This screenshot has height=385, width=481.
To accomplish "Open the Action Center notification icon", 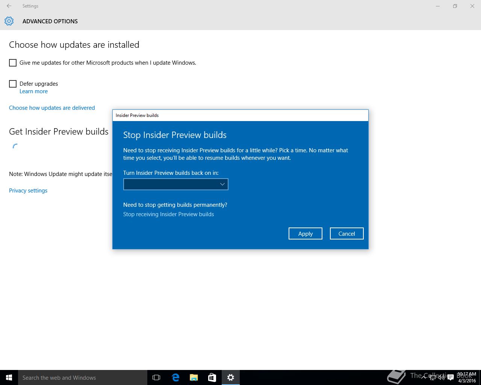I will (451, 377).
